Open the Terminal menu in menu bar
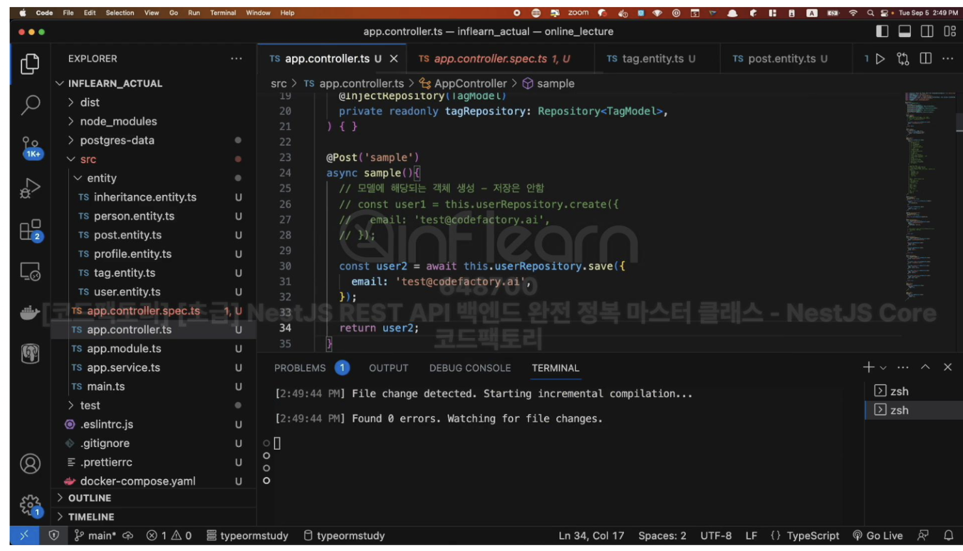 point(223,12)
